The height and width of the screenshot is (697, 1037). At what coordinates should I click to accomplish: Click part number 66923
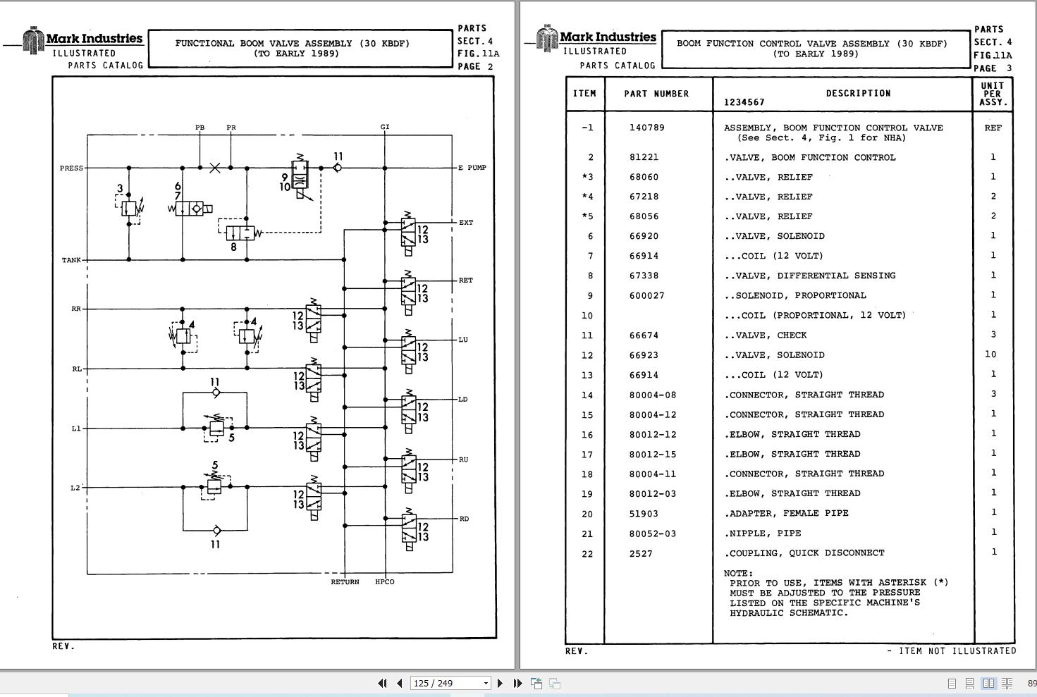pyautogui.click(x=644, y=355)
